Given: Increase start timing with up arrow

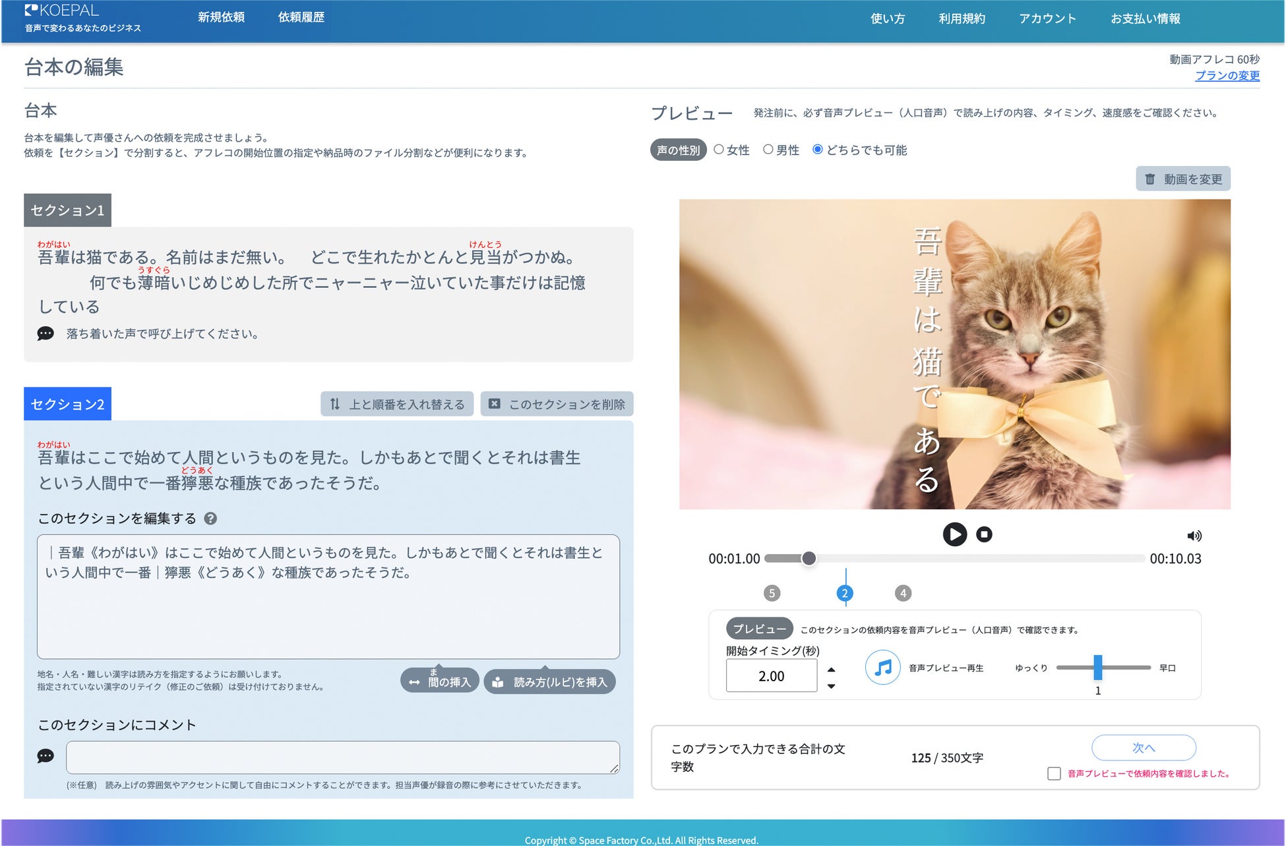Looking at the screenshot, I should 831,669.
